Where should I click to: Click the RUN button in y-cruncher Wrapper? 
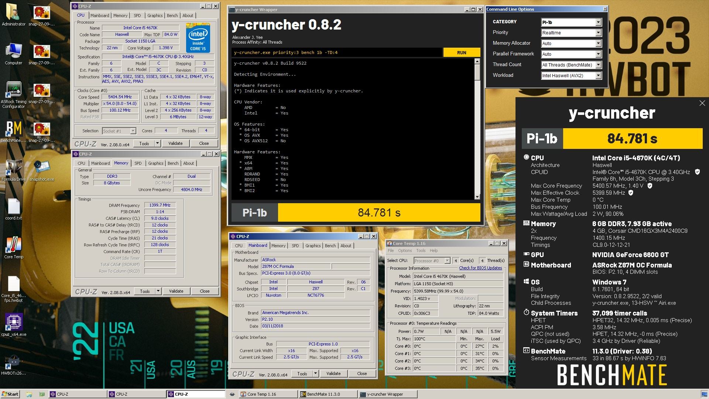click(462, 52)
